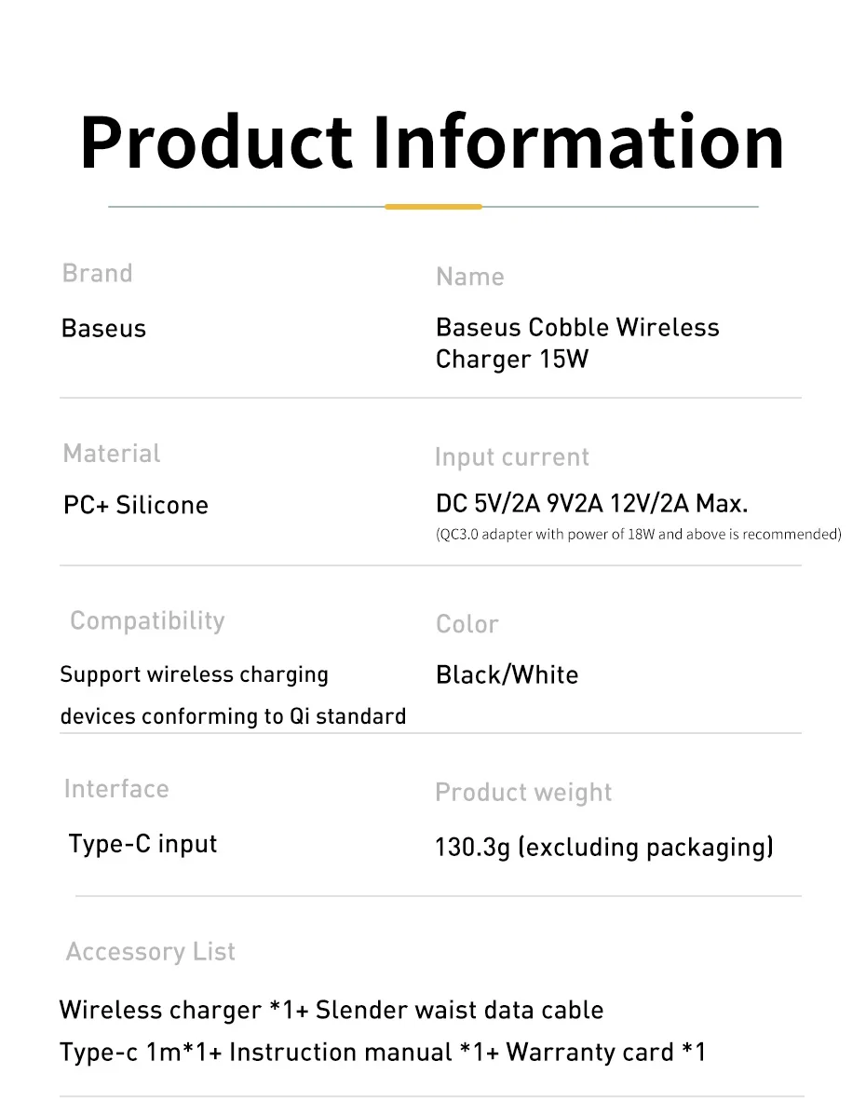Select the Brand label
This screenshot has width=866, height=1115.
tap(98, 273)
